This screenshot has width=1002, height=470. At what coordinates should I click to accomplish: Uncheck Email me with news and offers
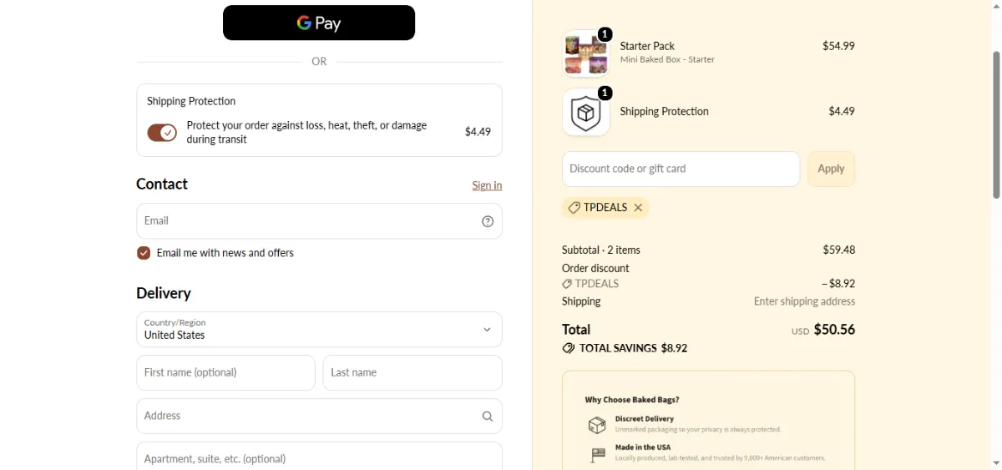click(x=144, y=253)
